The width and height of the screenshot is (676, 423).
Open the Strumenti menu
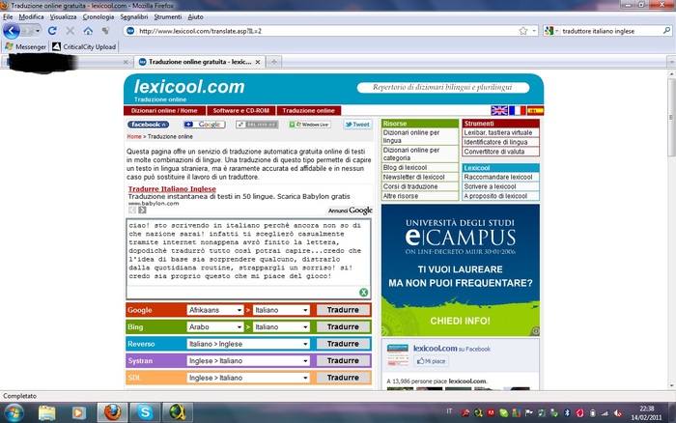(x=168, y=16)
